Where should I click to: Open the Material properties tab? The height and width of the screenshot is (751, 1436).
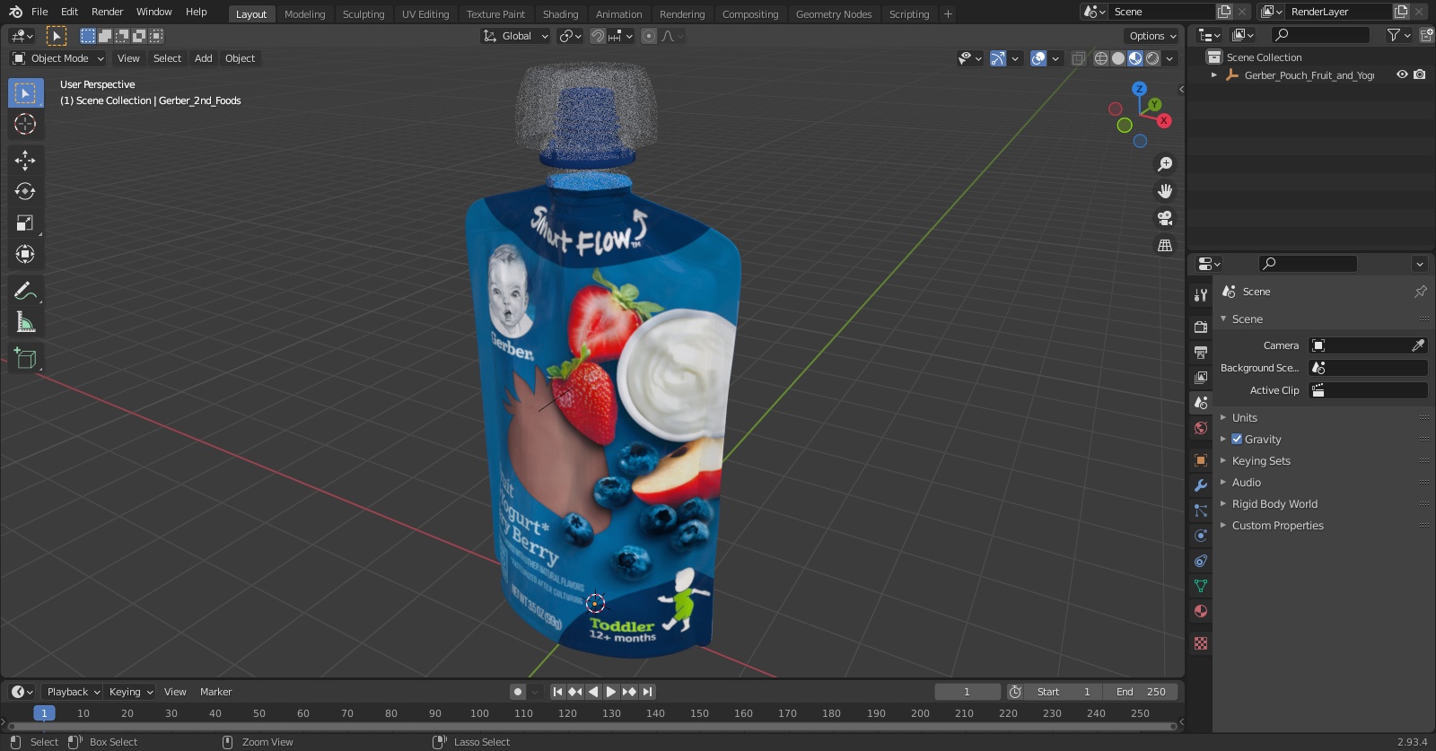coord(1201,611)
